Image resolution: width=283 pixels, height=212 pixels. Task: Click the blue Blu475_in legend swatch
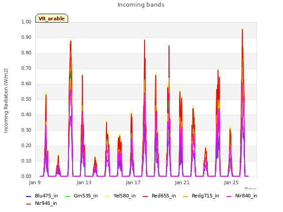[x=29, y=196]
